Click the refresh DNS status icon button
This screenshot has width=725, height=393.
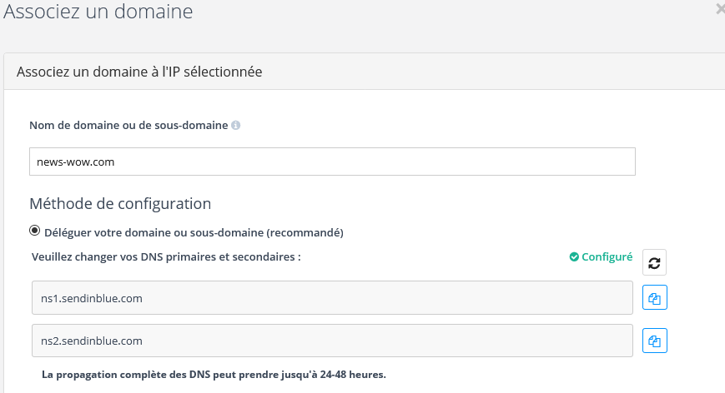pyautogui.click(x=654, y=262)
